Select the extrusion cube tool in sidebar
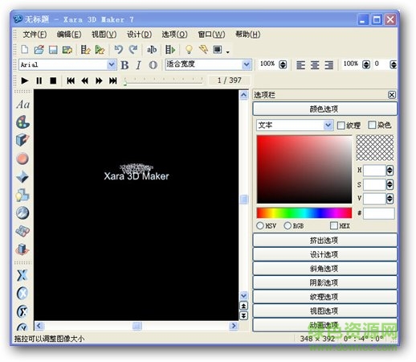The width and height of the screenshot is (416, 362). click(x=22, y=140)
